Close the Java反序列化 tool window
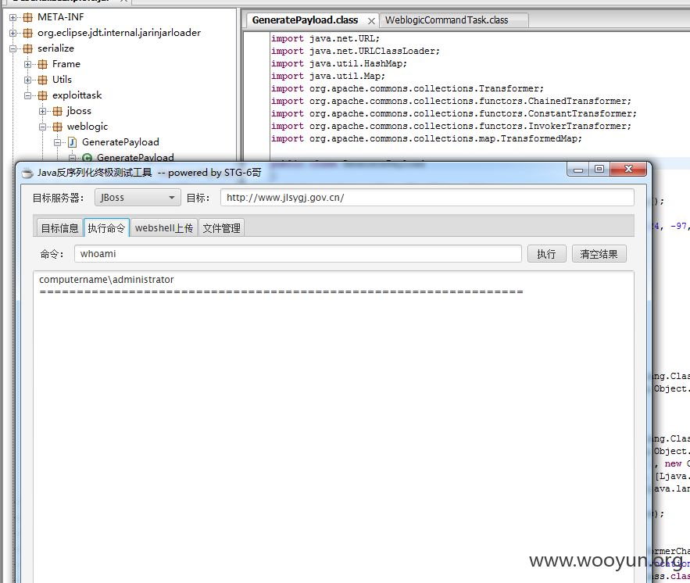Viewport: 690px width, 583px height. point(628,170)
